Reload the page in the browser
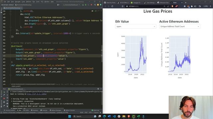The height and width of the screenshot is (119, 213). click(x=112, y=6)
